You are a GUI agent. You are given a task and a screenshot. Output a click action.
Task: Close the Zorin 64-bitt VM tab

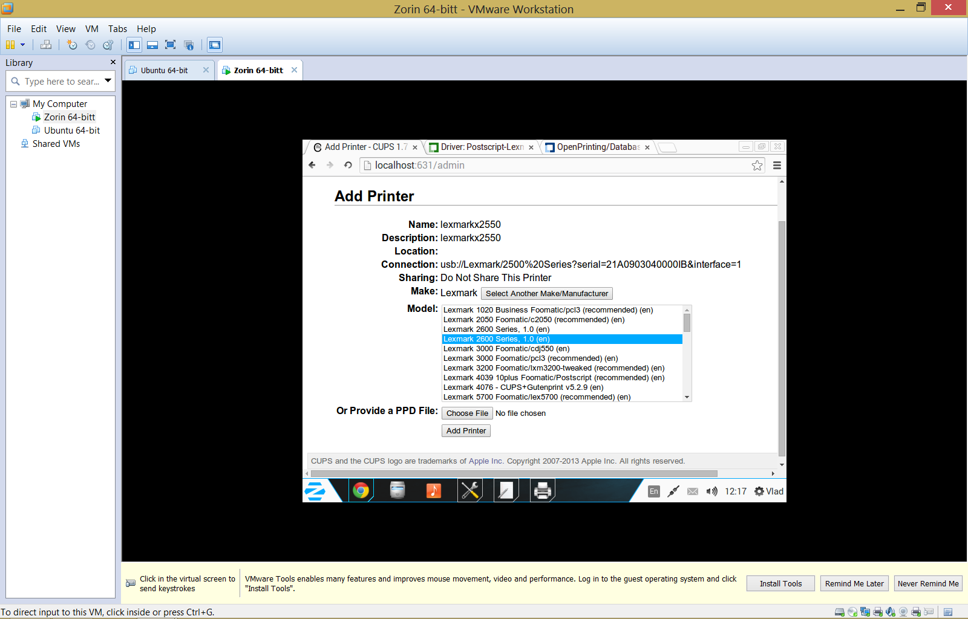click(x=294, y=70)
